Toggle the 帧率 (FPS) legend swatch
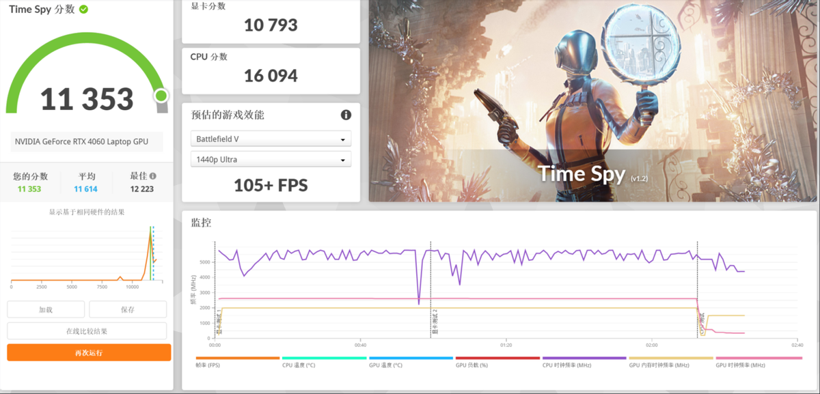 pyautogui.click(x=238, y=358)
